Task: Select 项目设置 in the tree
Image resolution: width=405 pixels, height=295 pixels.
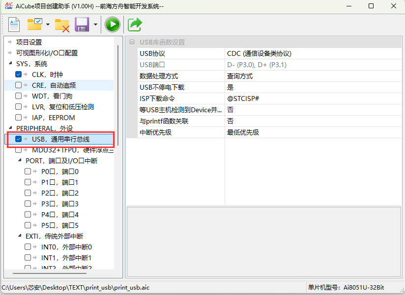Action: (x=29, y=42)
